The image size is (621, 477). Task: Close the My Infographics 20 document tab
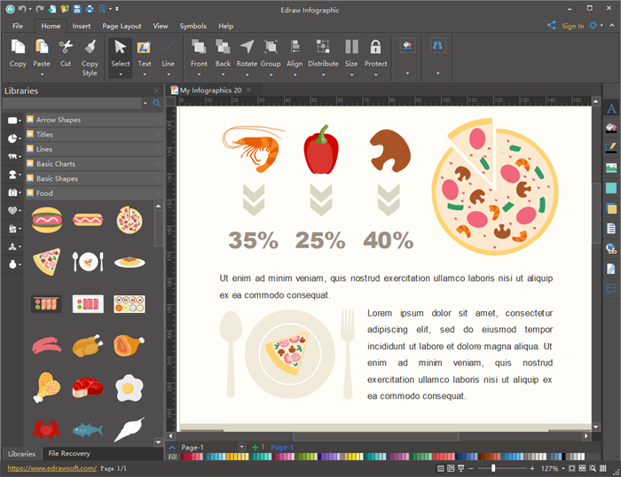(249, 90)
